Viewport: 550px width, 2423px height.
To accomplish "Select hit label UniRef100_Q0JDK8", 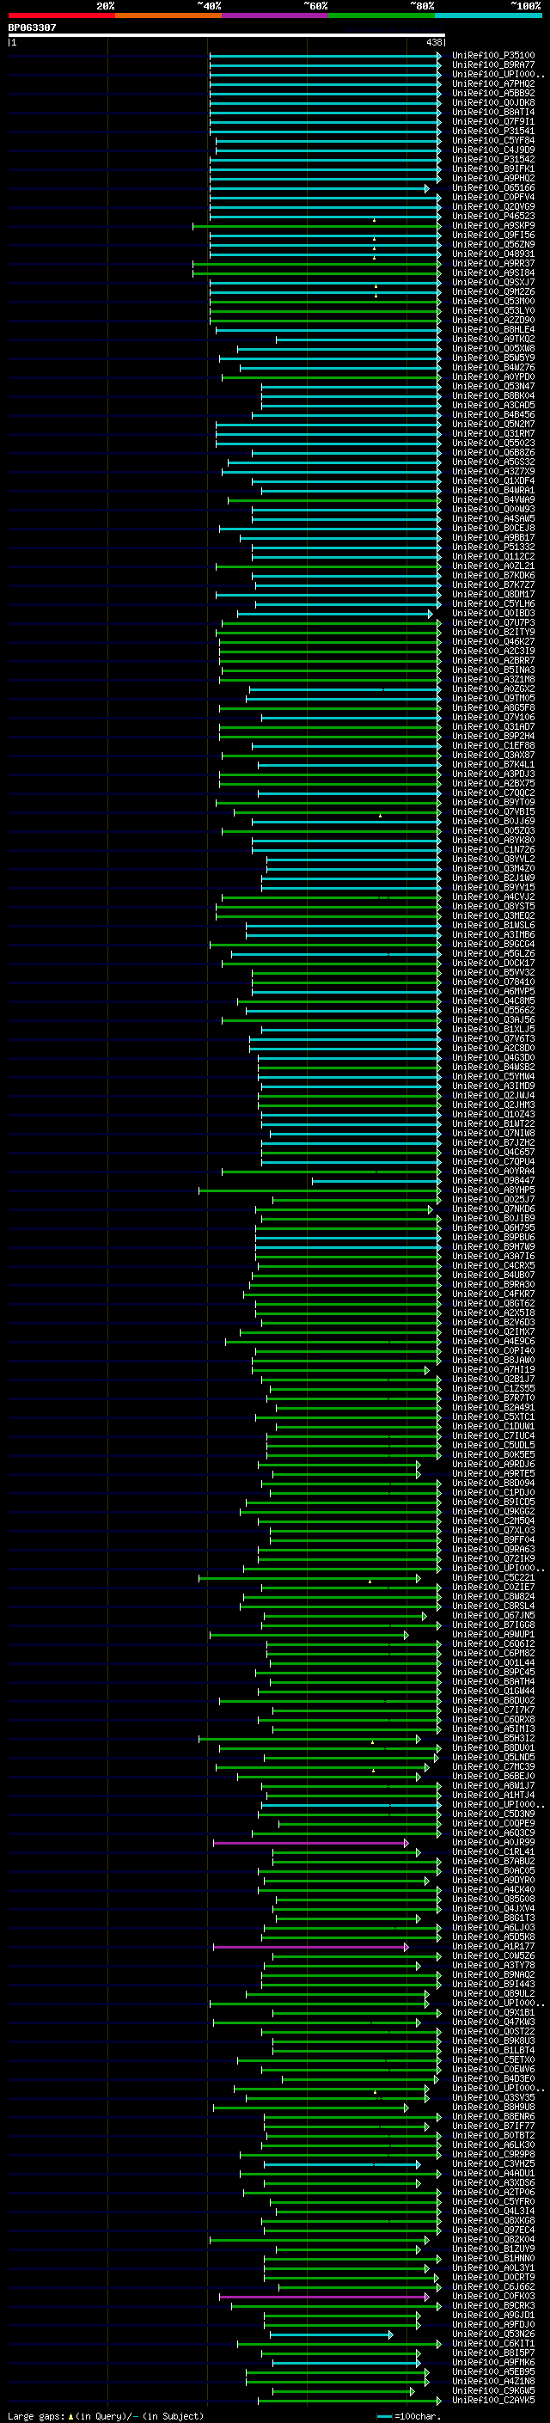I will click(493, 102).
